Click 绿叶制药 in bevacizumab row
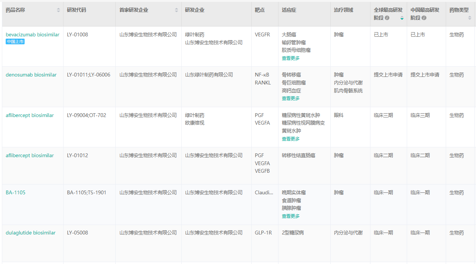 [x=194, y=34]
